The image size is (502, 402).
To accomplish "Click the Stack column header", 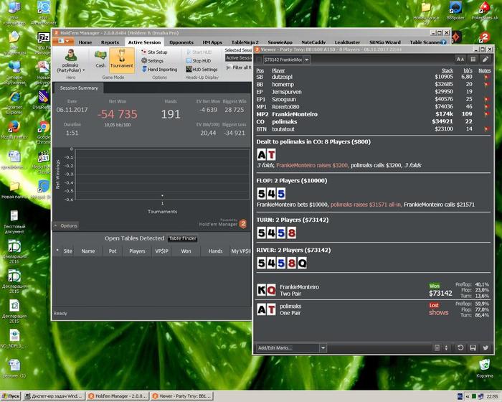I will tap(447, 70).
